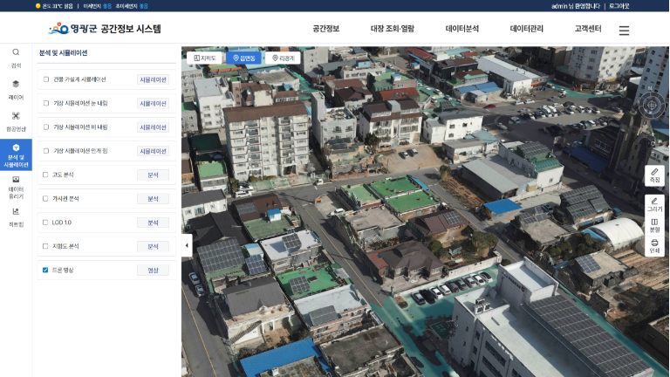This screenshot has height=377, width=670.
Task: Click the 인쇄 print icon
Action: [654, 246]
